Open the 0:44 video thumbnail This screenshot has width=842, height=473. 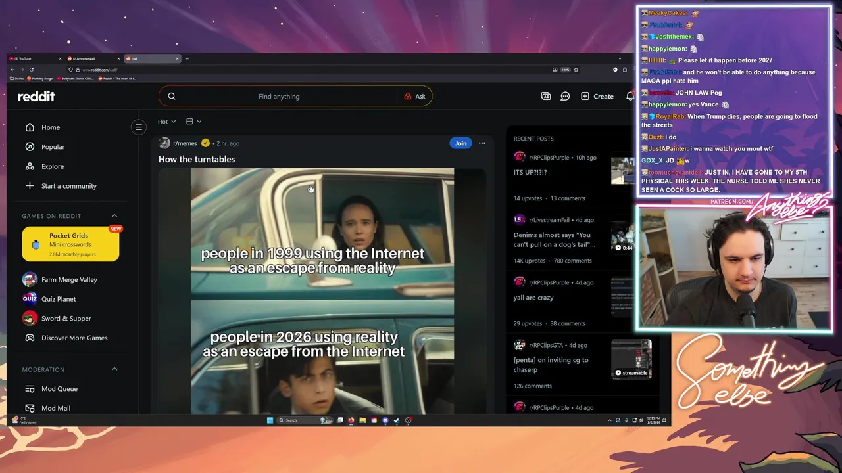(x=622, y=236)
